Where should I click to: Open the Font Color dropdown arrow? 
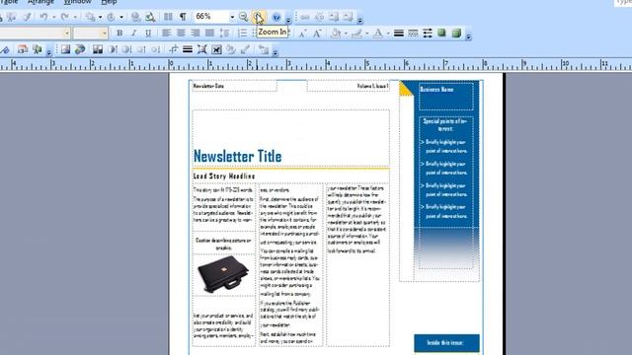click(x=388, y=34)
